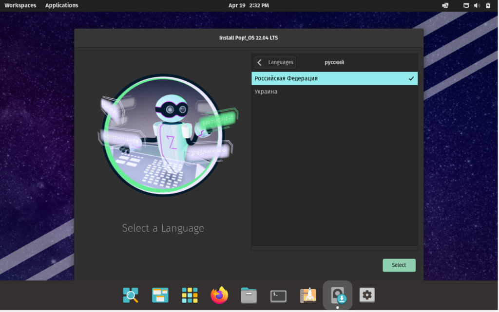Open the Workspaces overview
499x312 pixels.
[x=20, y=5]
